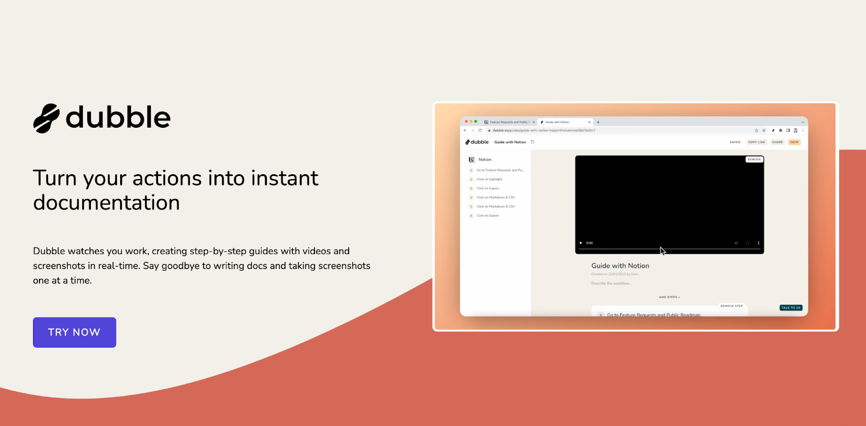
Task: Select step 1 Go to Feature Requests
Action: (497, 170)
